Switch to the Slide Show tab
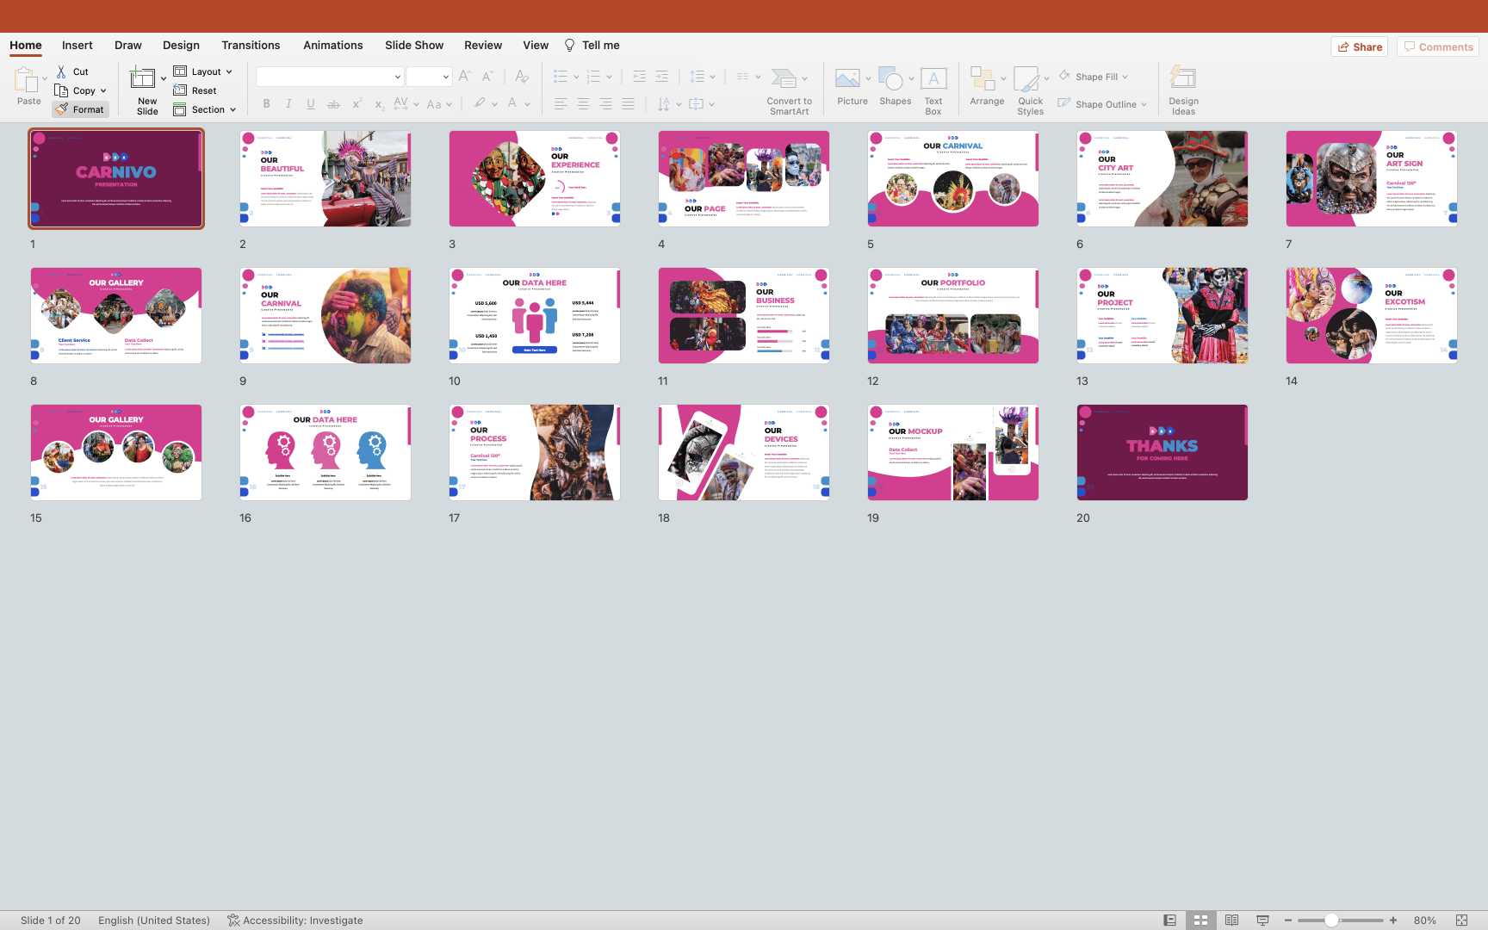Screen dimensions: 1488x930 [414, 45]
